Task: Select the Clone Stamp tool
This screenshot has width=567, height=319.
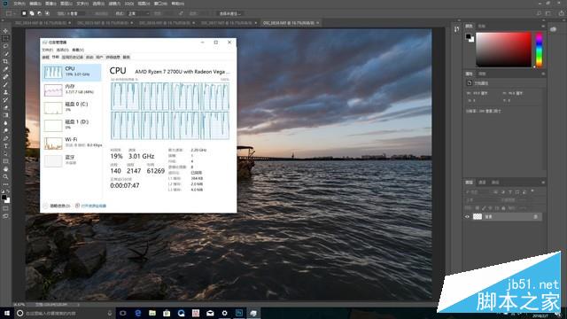Action: (5, 92)
